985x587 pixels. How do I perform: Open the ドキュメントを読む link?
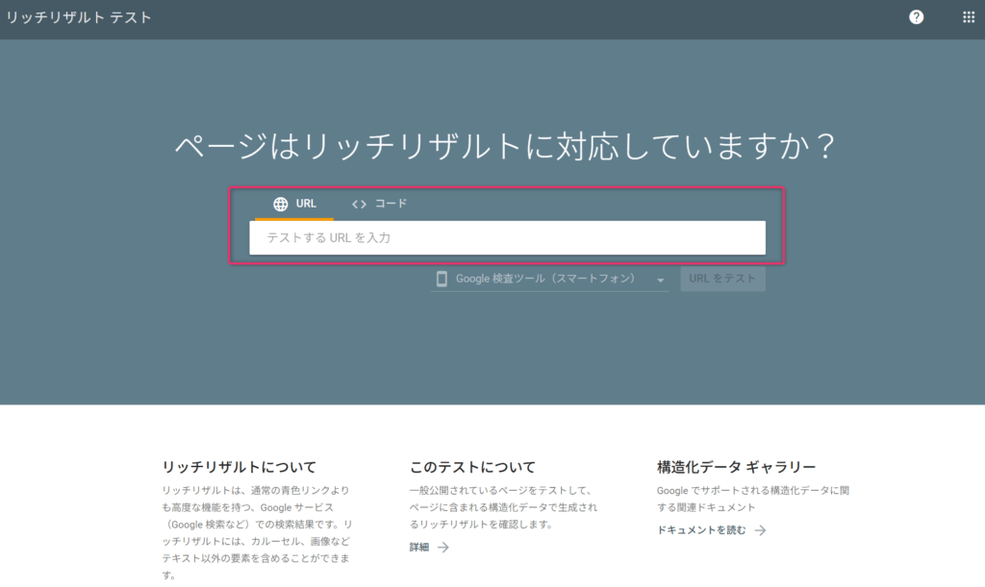pos(701,530)
